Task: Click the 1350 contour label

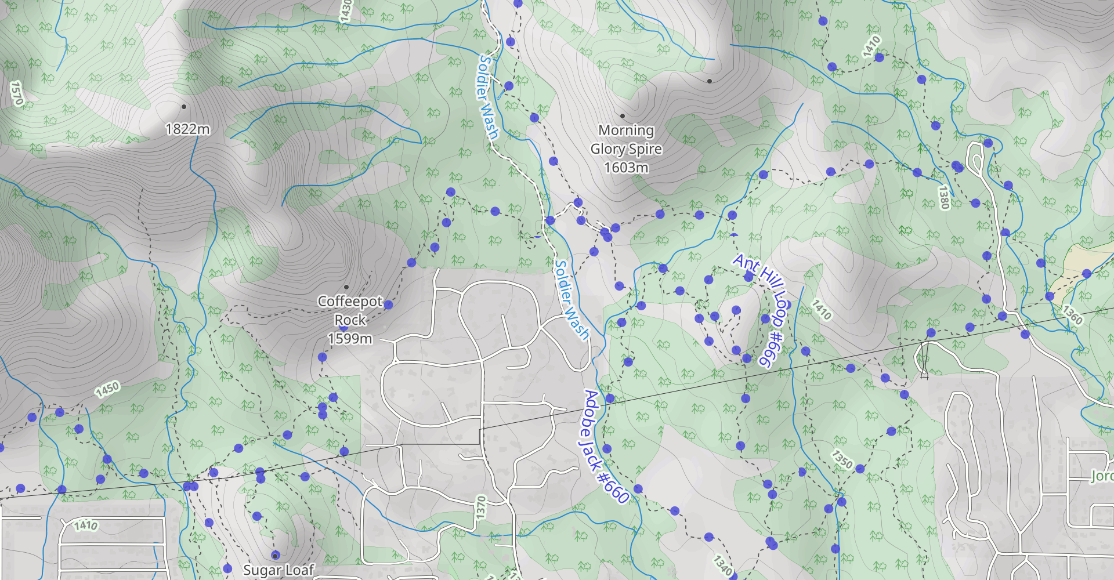Action: [842, 459]
